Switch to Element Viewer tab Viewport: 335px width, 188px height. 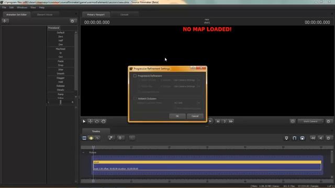44,15
